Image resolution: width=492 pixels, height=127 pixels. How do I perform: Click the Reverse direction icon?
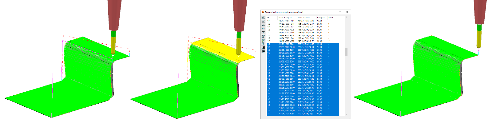pyautogui.click(x=263, y=40)
